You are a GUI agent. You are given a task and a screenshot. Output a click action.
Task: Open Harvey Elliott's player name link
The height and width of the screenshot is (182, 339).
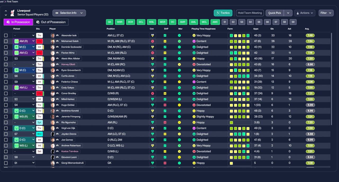(68, 64)
